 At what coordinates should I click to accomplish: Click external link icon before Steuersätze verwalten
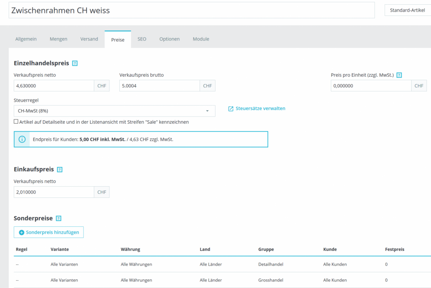click(x=231, y=109)
